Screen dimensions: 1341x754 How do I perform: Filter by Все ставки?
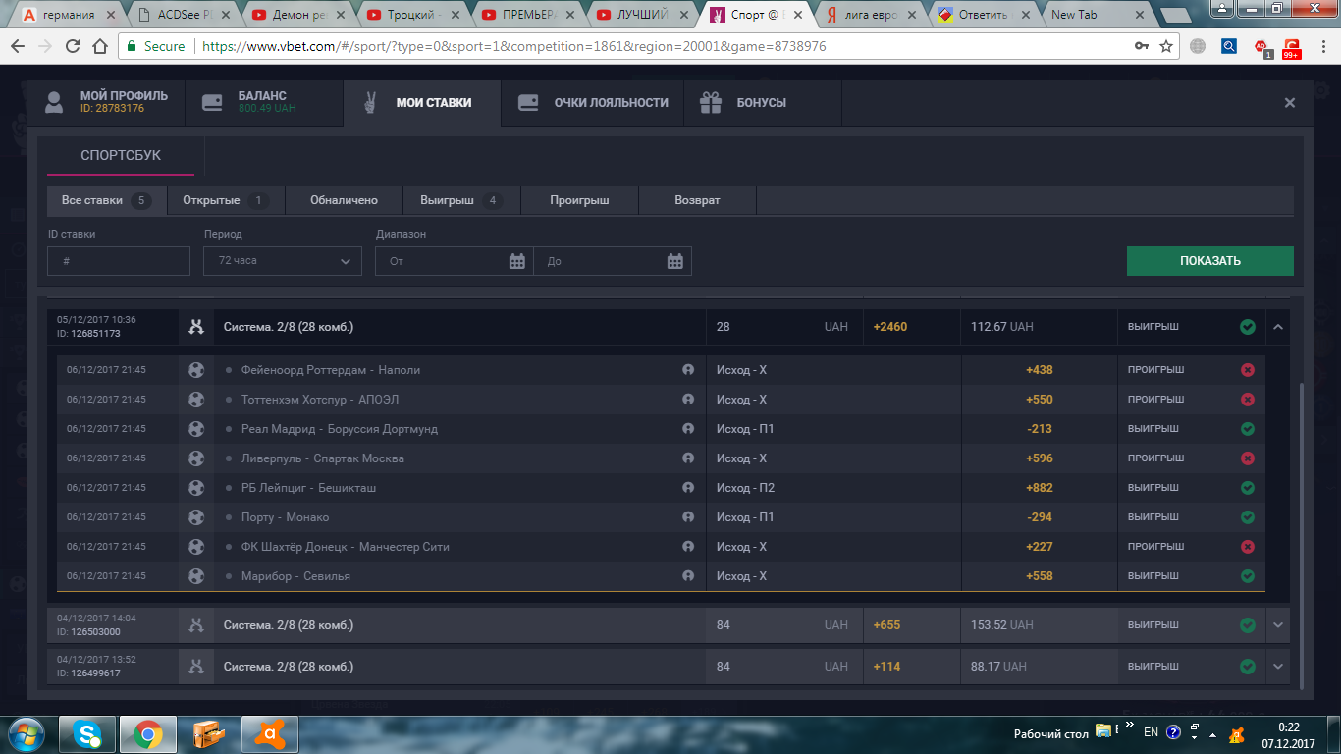click(107, 200)
